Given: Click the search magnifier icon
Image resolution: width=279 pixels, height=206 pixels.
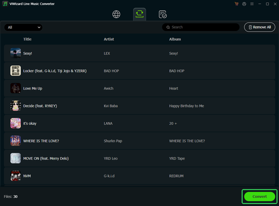Looking at the screenshot, I should point(168,27).
